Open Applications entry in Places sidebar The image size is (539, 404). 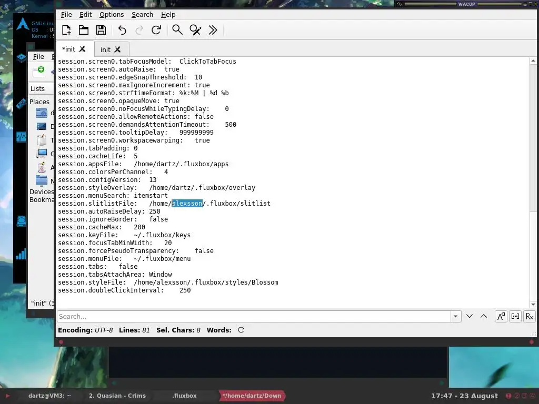click(42, 167)
